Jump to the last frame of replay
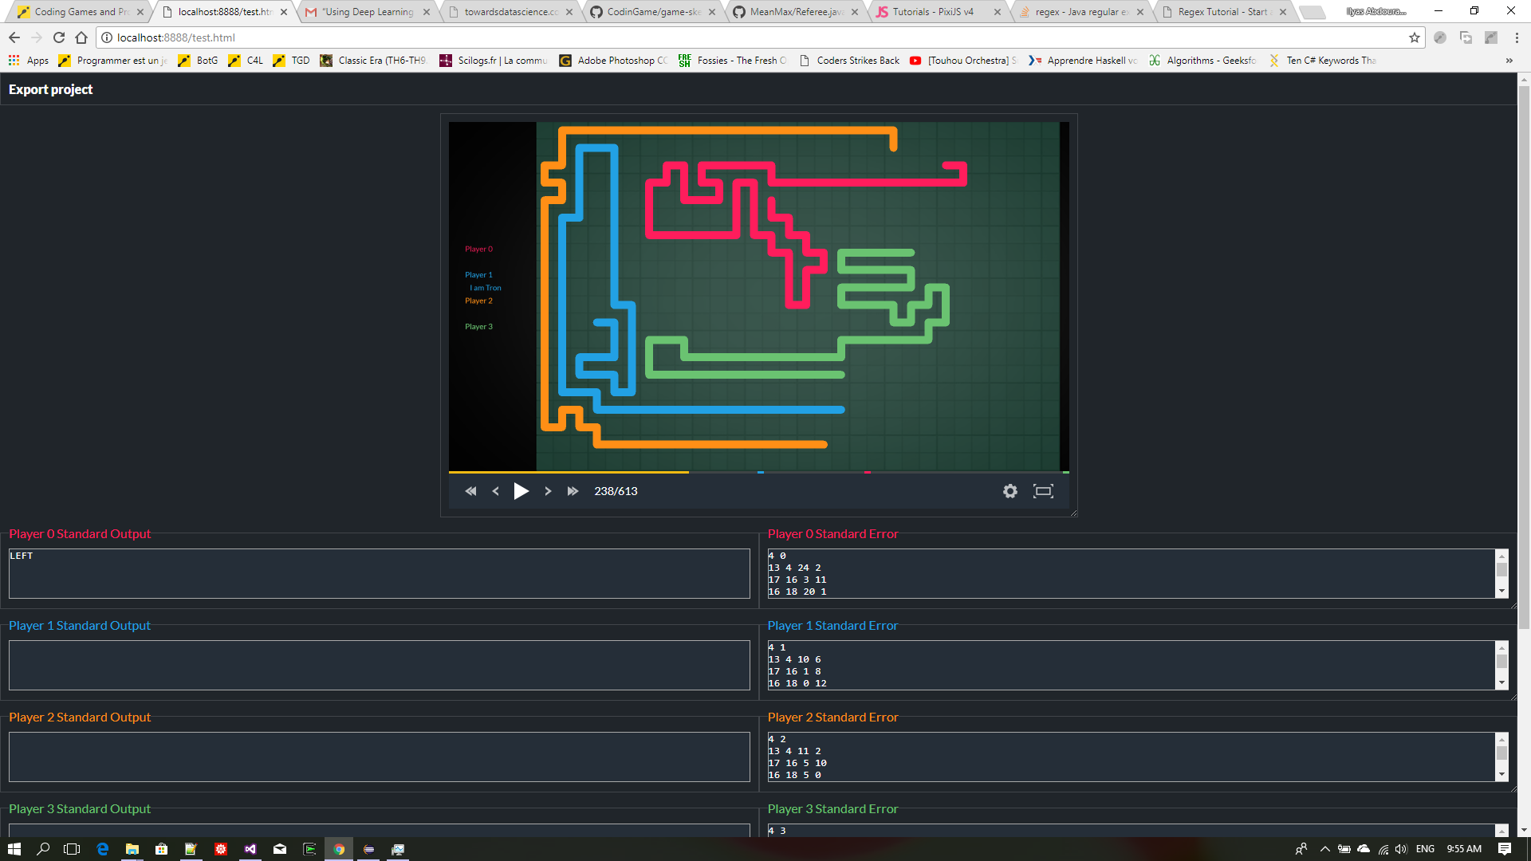This screenshot has width=1531, height=861. pyautogui.click(x=573, y=491)
